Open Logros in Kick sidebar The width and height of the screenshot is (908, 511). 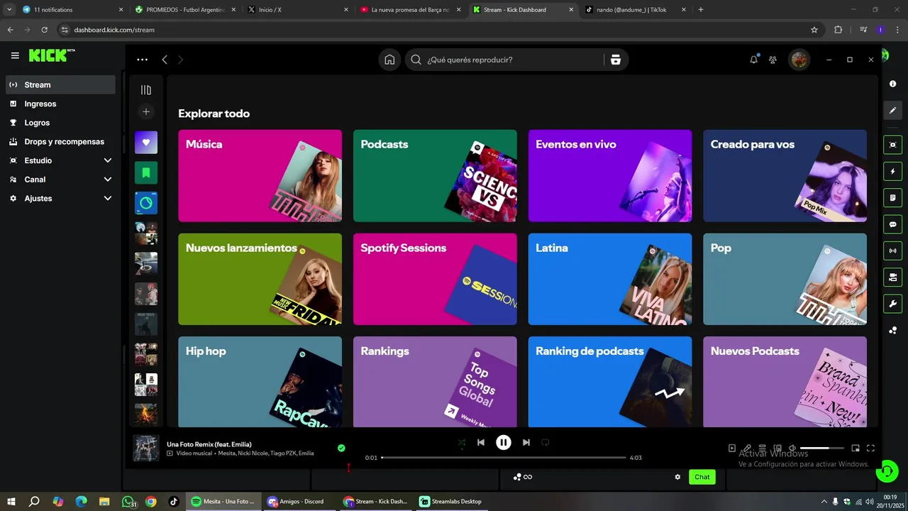point(60,123)
